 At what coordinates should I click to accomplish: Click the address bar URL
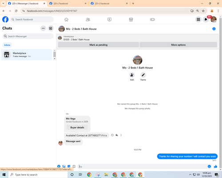point(52,11)
